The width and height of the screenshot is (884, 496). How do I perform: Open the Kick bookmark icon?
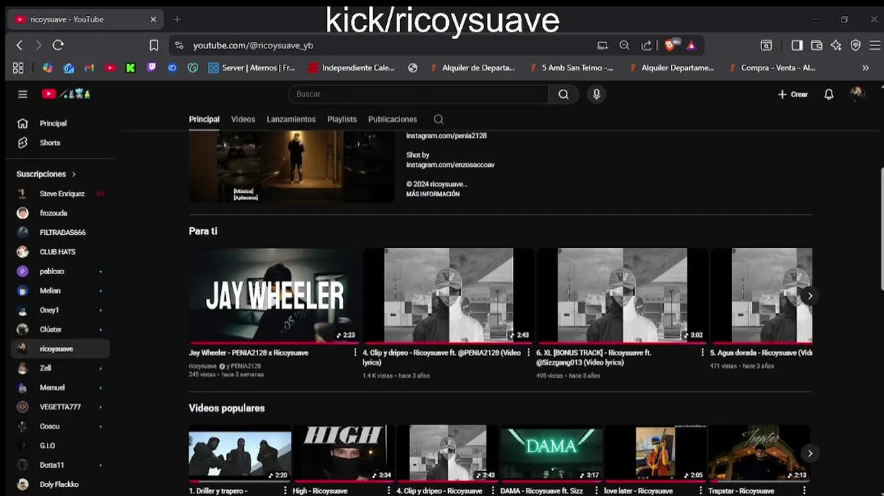pos(130,68)
